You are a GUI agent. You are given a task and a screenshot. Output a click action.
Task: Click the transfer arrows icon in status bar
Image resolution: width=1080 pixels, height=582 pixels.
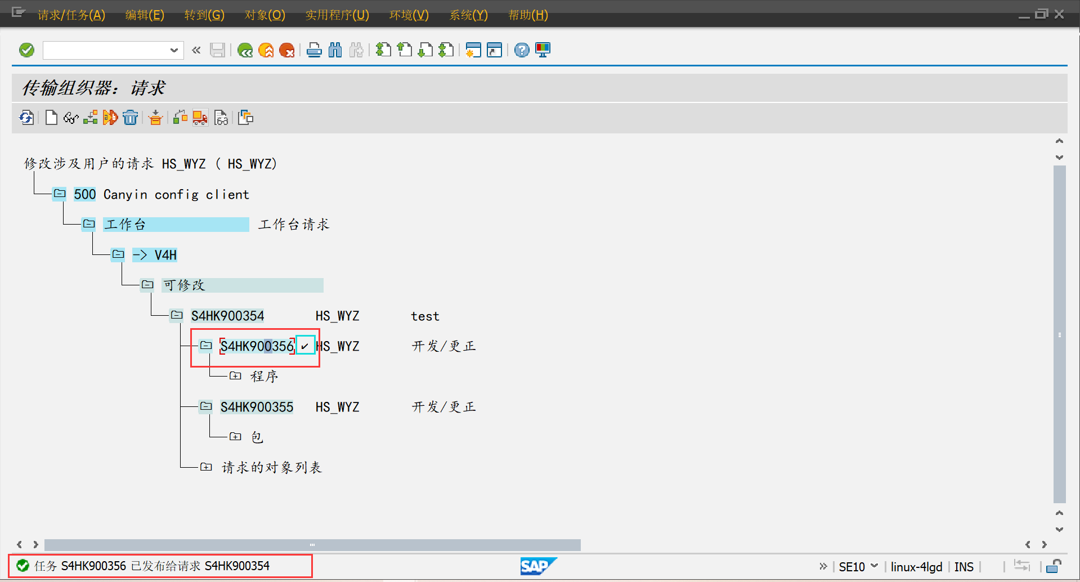click(1022, 565)
